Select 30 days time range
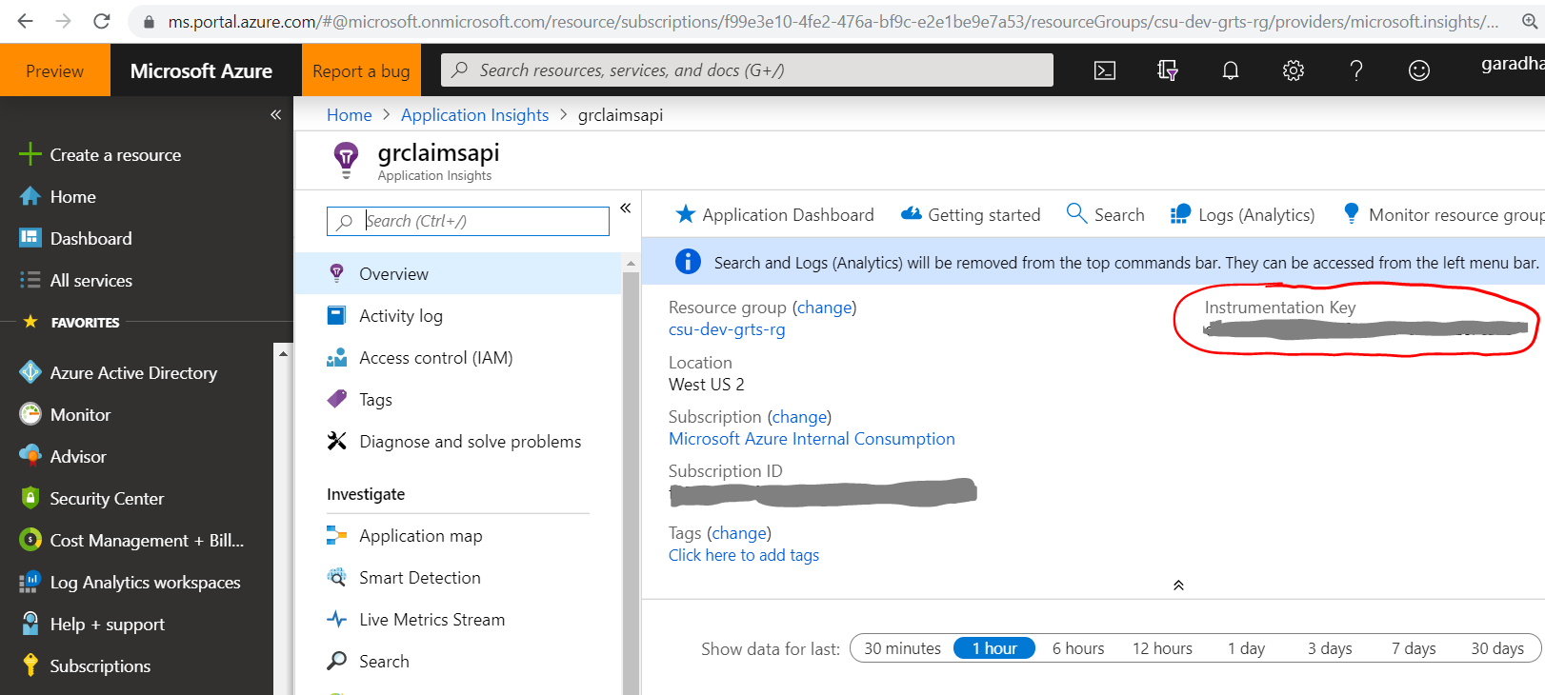1545x695 pixels. 1497,648
